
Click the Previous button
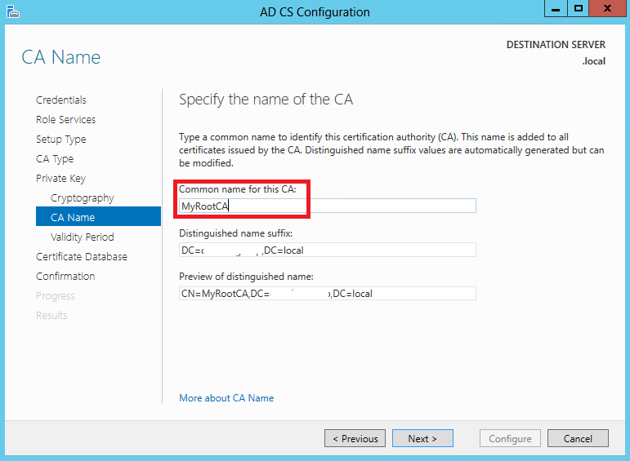tap(355, 438)
